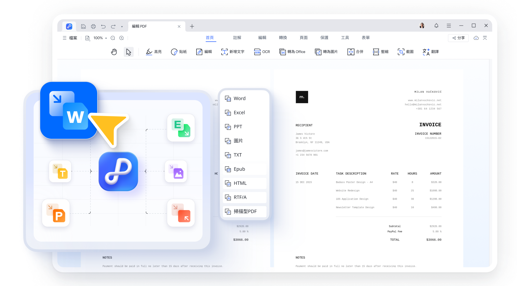Click the print icon in title bar

[93, 26]
